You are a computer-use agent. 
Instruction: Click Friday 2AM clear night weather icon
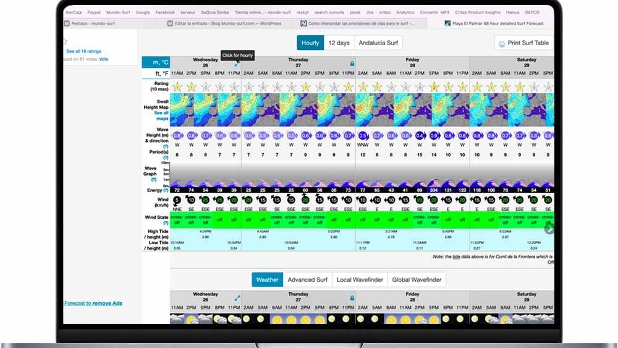point(361,319)
